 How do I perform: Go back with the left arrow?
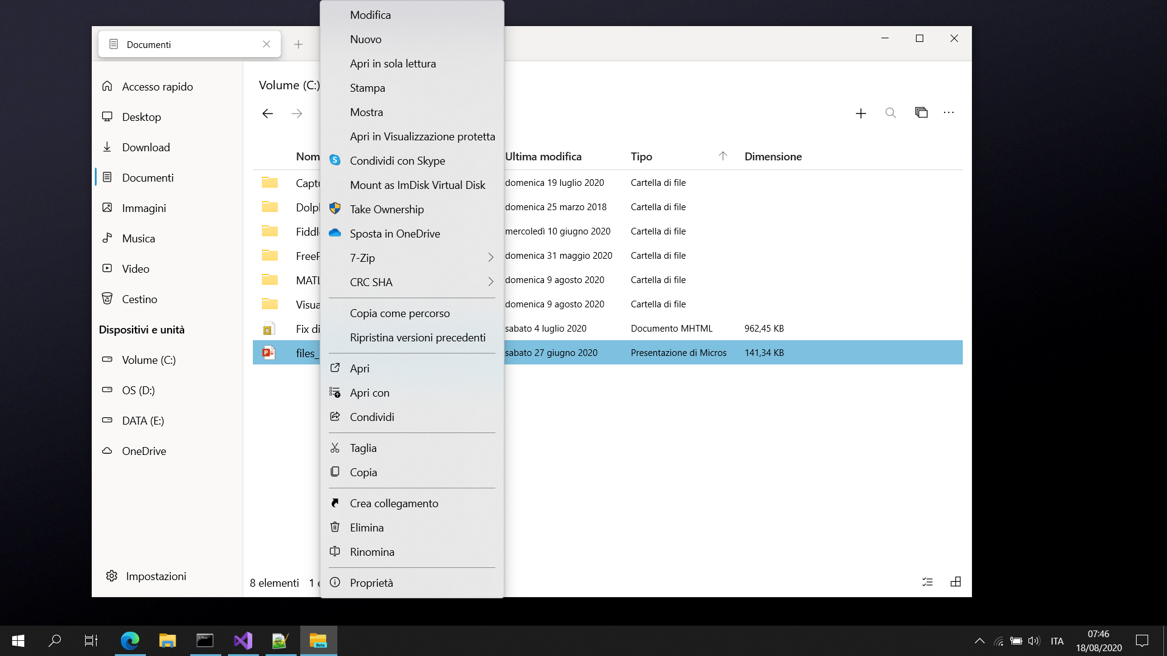point(267,114)
